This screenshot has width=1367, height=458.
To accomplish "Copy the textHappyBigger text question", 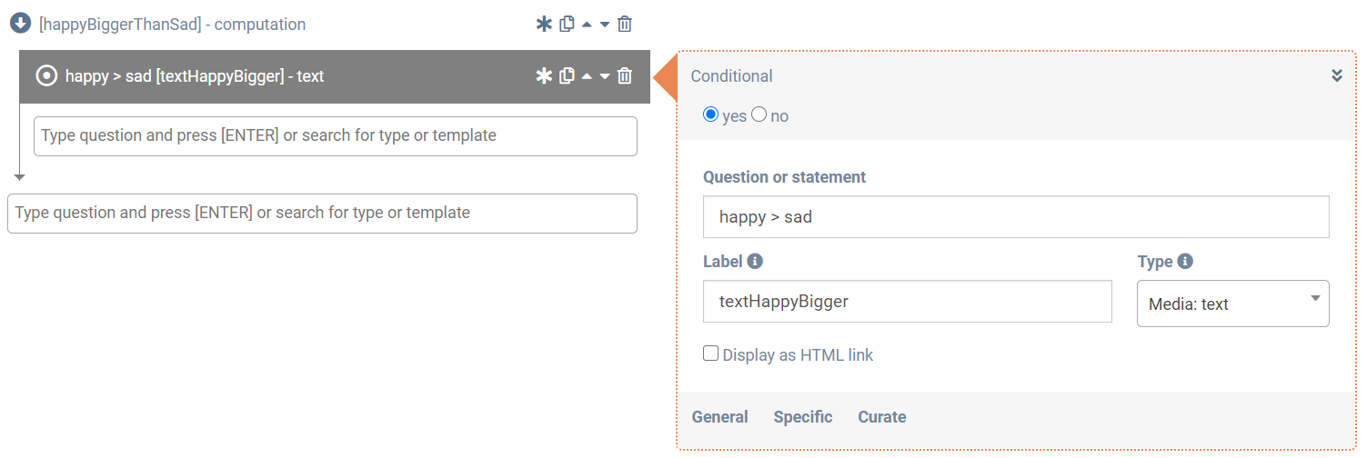I will pos(567,76).
